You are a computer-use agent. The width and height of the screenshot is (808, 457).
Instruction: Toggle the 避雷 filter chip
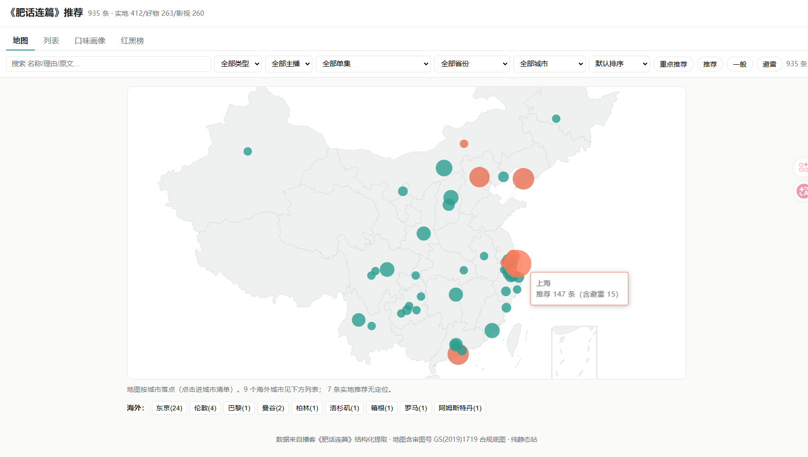point(769,64)
